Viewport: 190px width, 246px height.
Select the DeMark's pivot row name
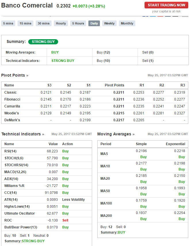pos(12,120)
